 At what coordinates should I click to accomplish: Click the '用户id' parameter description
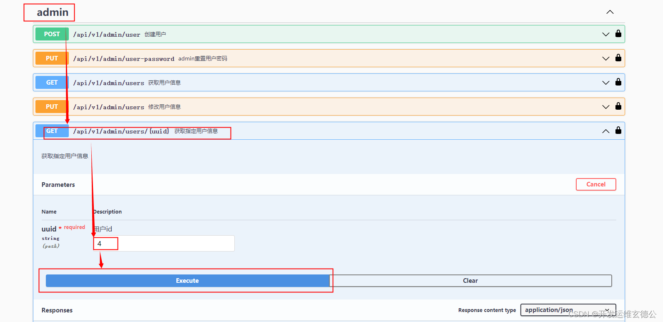pyautogui.click(x=103, y=229)
